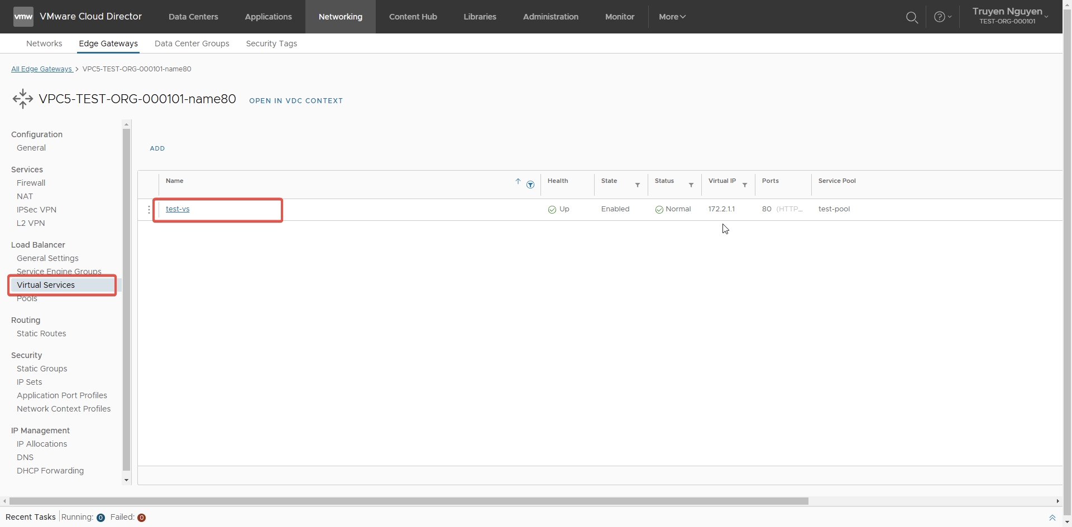Viewport: 1072px width, 527px height.
Task: Click the Name column filter icon
Action: coord(530,185)
